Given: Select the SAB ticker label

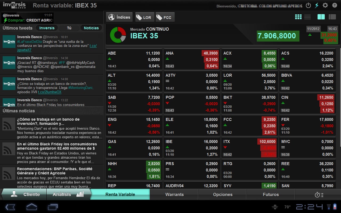Looking at the screenshot, I should pyautogui.click(x=112, y=97).
